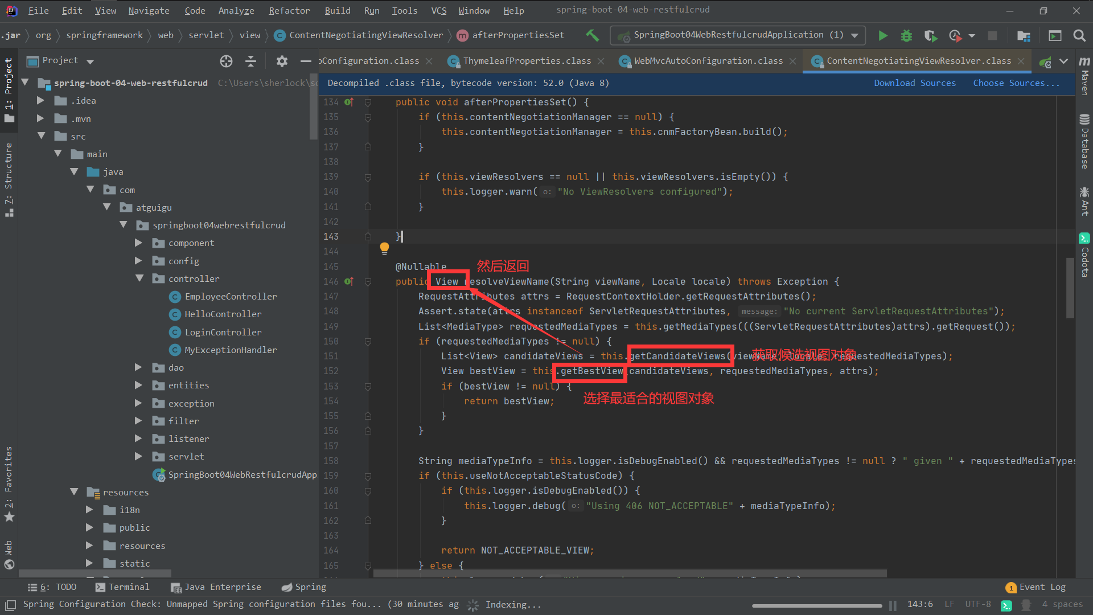Click the locate-in-project crosshair icon

tap(226, 61)
